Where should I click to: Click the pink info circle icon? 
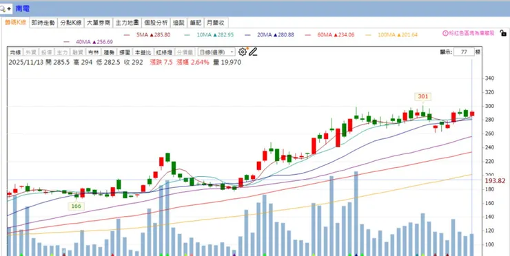pos(445,33)
